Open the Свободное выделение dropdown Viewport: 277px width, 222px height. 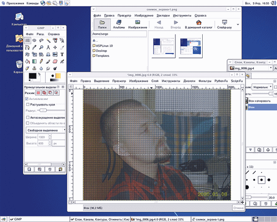tap(46, 130)
